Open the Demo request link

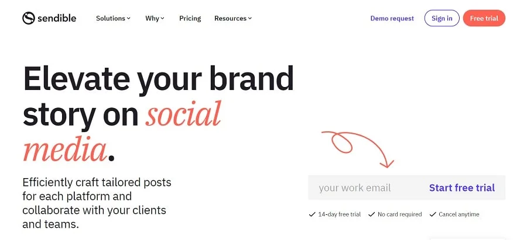(392, 18)
